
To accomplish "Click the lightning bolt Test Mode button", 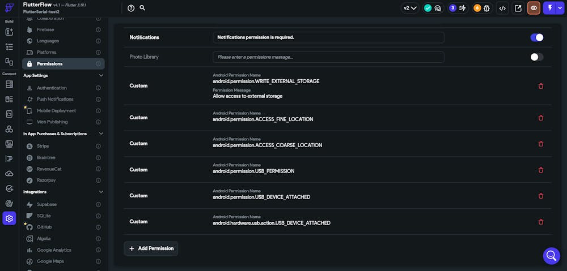I will [550, 8].
